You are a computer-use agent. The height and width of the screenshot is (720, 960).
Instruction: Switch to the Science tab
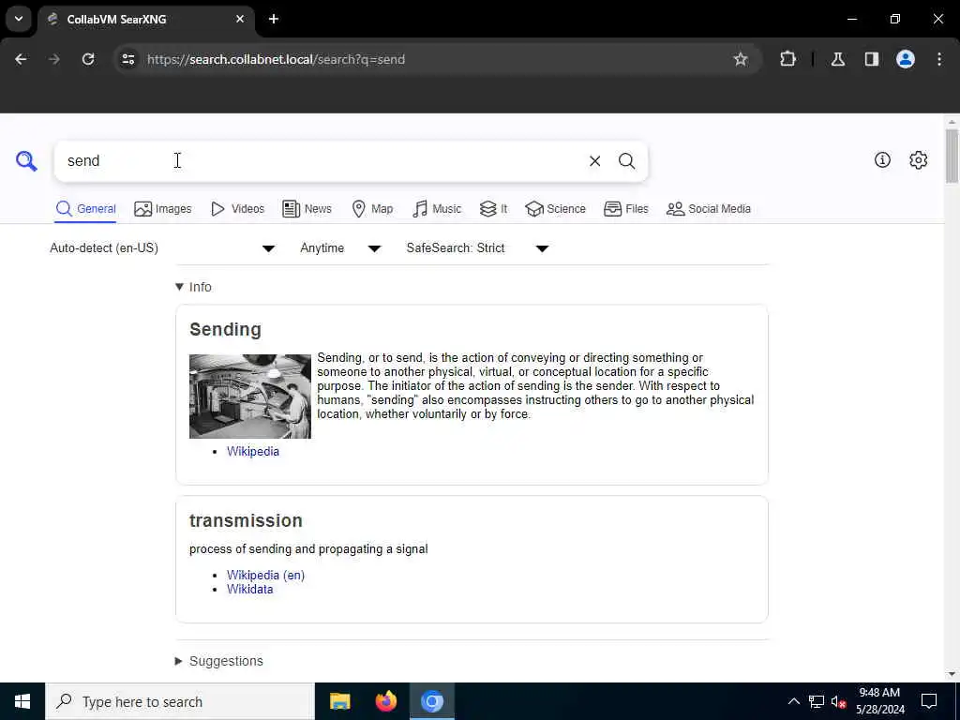pos(555,209)
